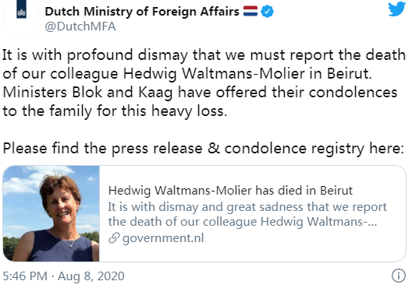Click the tweet's first paragraph text
Image resolution: width=412 pixels, height=288 pixels.
[204, 83]
